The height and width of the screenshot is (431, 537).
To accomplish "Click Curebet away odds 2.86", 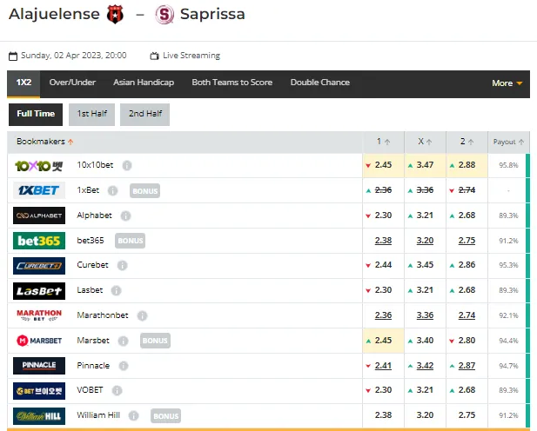I will pyautogui.click(x=467, y=265).
